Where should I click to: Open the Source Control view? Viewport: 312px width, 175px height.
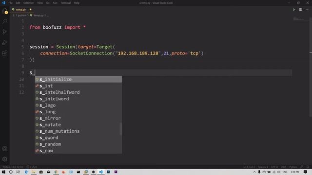tap(5, 32)
